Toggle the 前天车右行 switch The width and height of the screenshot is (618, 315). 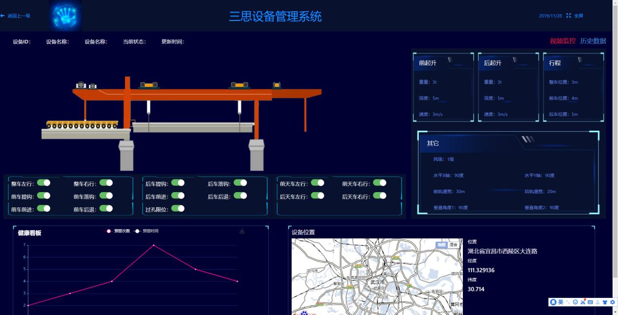[x=379, y=183]
